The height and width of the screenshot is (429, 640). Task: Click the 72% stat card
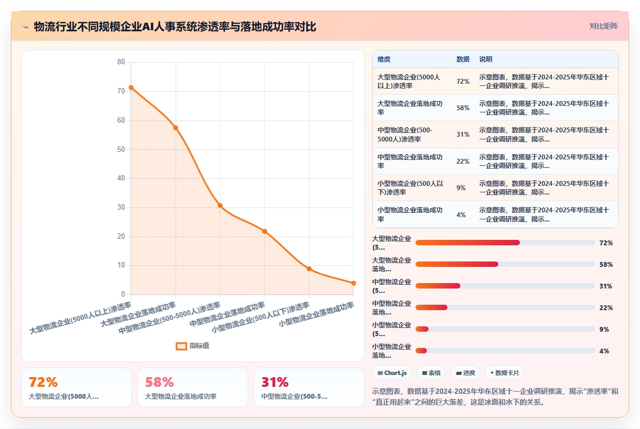pyautogui.click(x=76, y=387)
